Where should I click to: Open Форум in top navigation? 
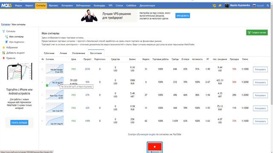(18, 6)
